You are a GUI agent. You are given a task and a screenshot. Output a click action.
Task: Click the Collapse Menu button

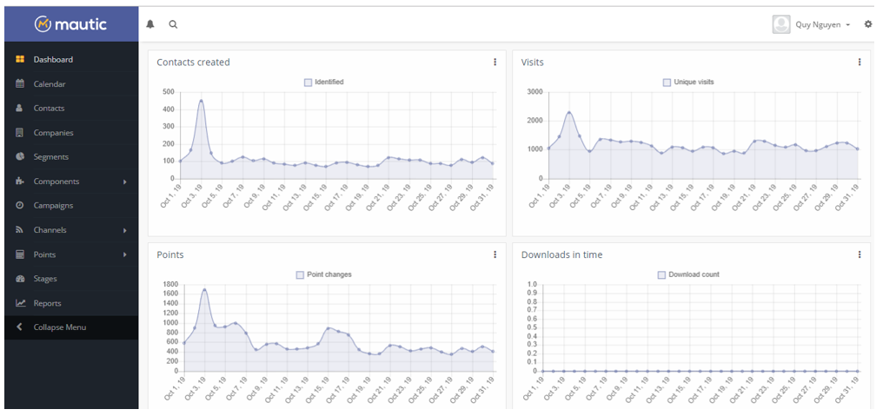click(x=59, y=327)
